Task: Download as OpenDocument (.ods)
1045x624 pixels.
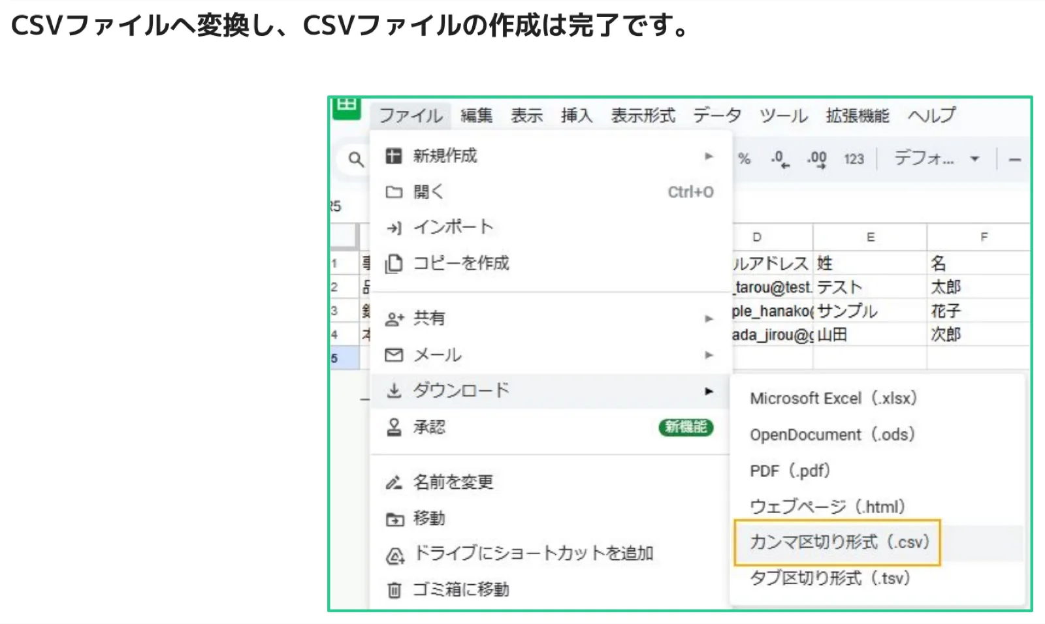Action: click(876, 435)
